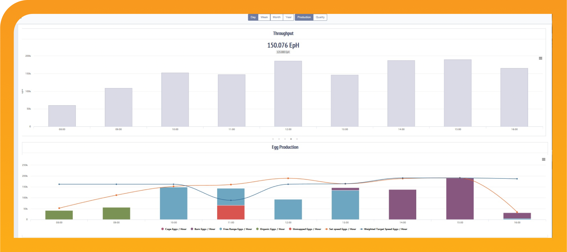Toggle Free Range Eggs / Hour legend item
567x252 pixels.
tap(236, 229)
